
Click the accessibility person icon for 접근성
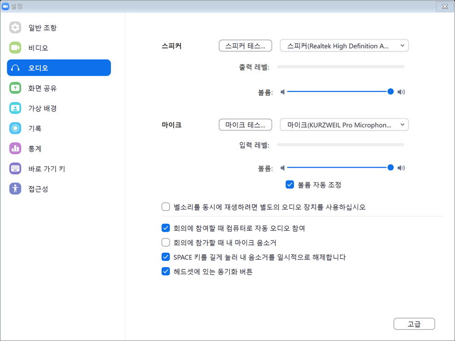[15, 189]
